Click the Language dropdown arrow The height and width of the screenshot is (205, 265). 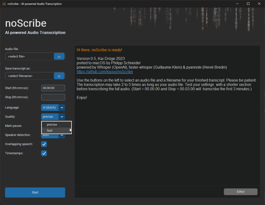[x=62, y=107]
